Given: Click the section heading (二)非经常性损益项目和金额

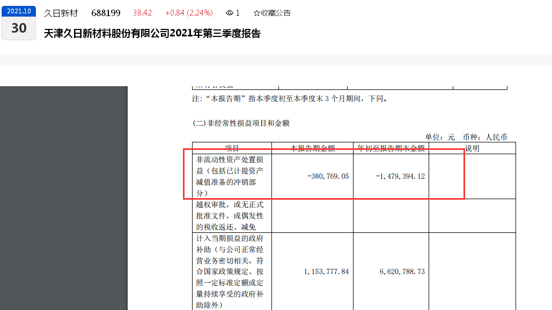Looking at the screenshot, I should tap(241, 123).
